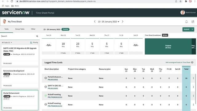Click Tue 25 day tile showing 23 Hrs
197x111 pixels.
[78, 47]
